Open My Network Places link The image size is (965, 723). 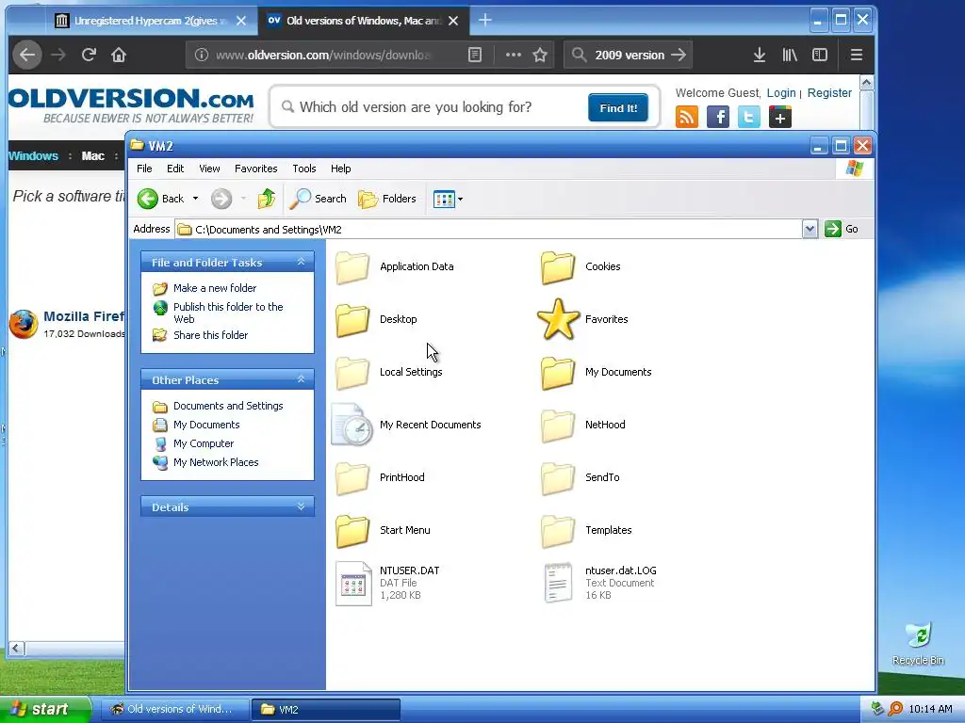(216, 462)
